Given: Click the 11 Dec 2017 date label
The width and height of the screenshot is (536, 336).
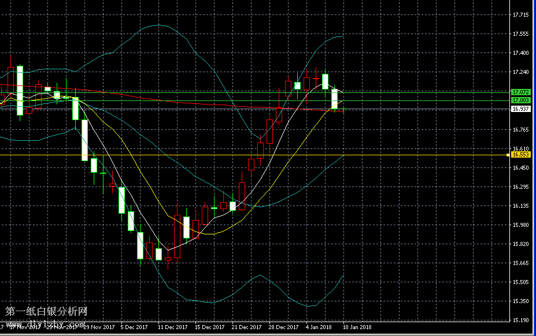Looking at the screenshot, I should pos(173,327).
